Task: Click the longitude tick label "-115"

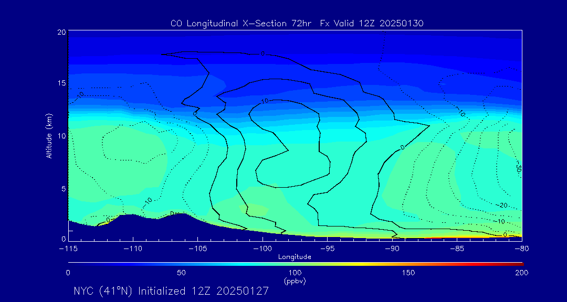Action: (x=68, y=249)
